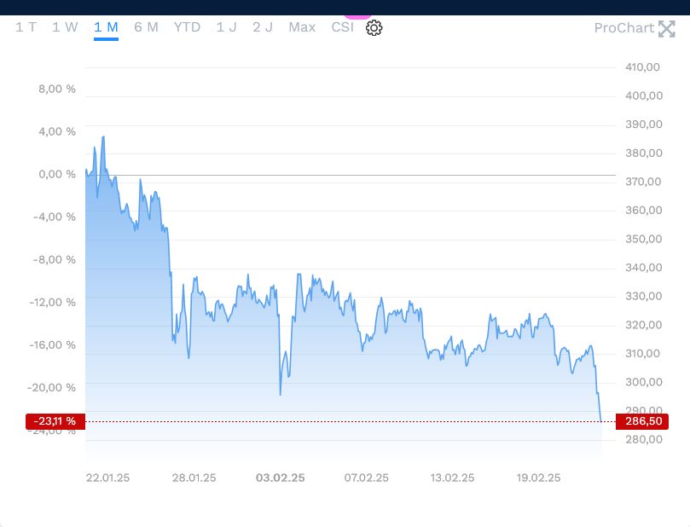Display the Max full-history chart
690x527 pixels.
301,26
